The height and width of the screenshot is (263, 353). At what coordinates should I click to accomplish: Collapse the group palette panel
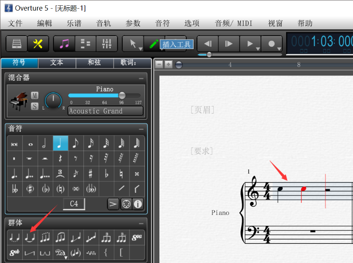(x=141, y=223)
